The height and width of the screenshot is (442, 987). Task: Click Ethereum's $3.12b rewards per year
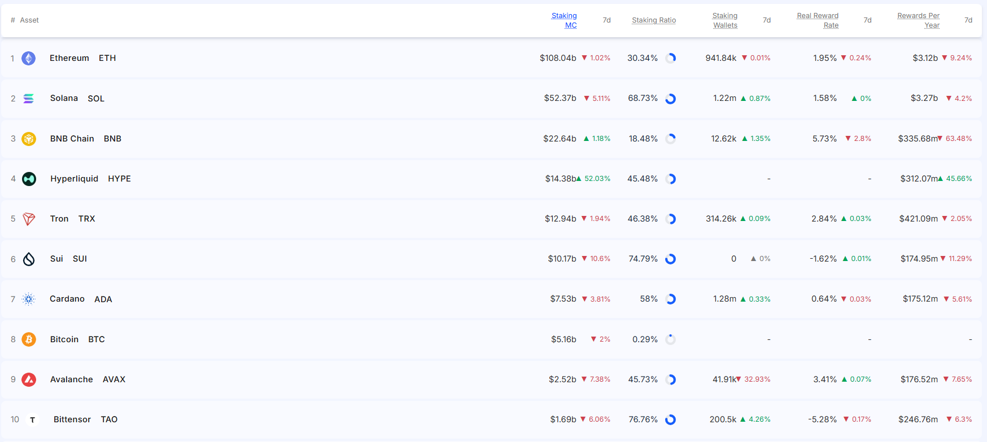click(x=925, y=58)
